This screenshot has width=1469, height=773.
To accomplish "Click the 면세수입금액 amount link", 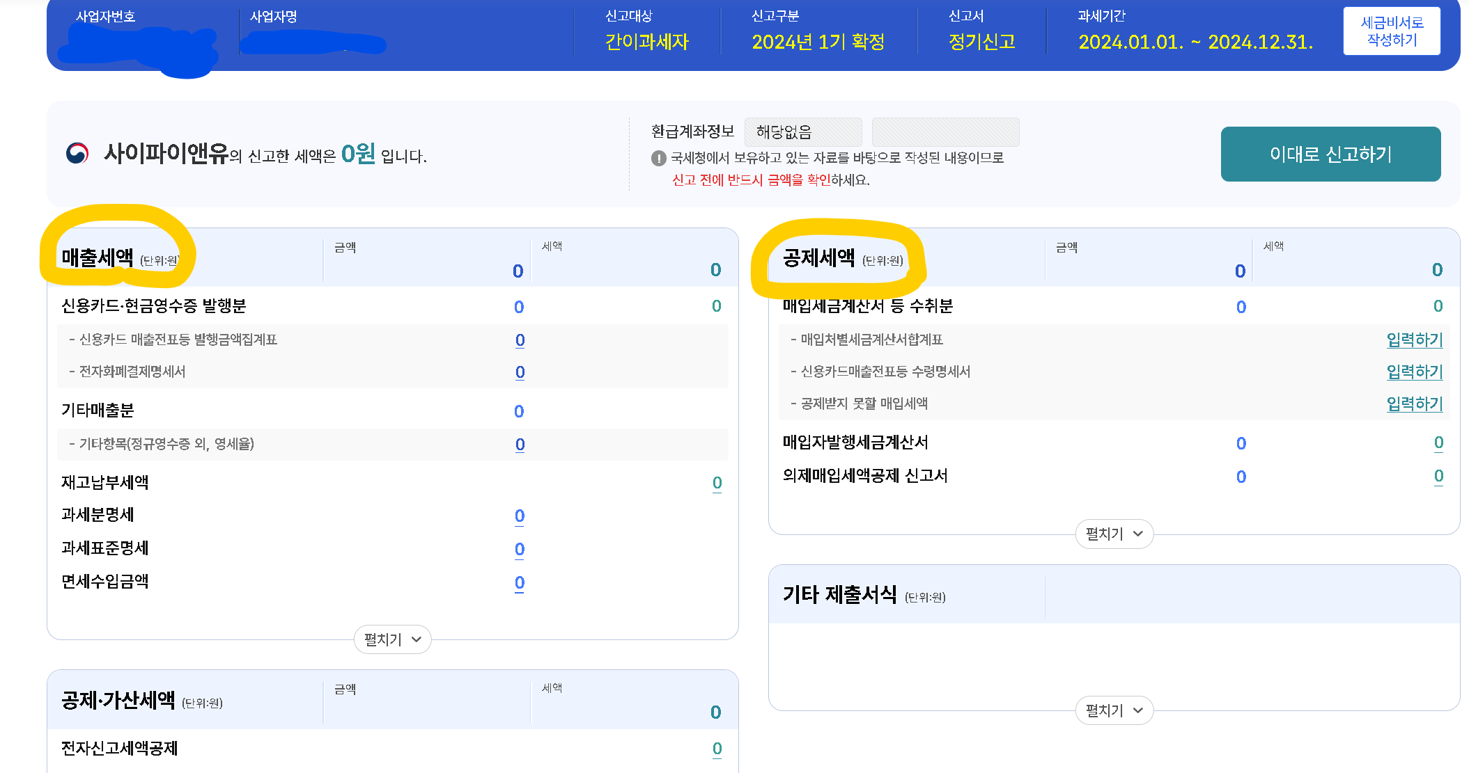I will click(520, 583).
